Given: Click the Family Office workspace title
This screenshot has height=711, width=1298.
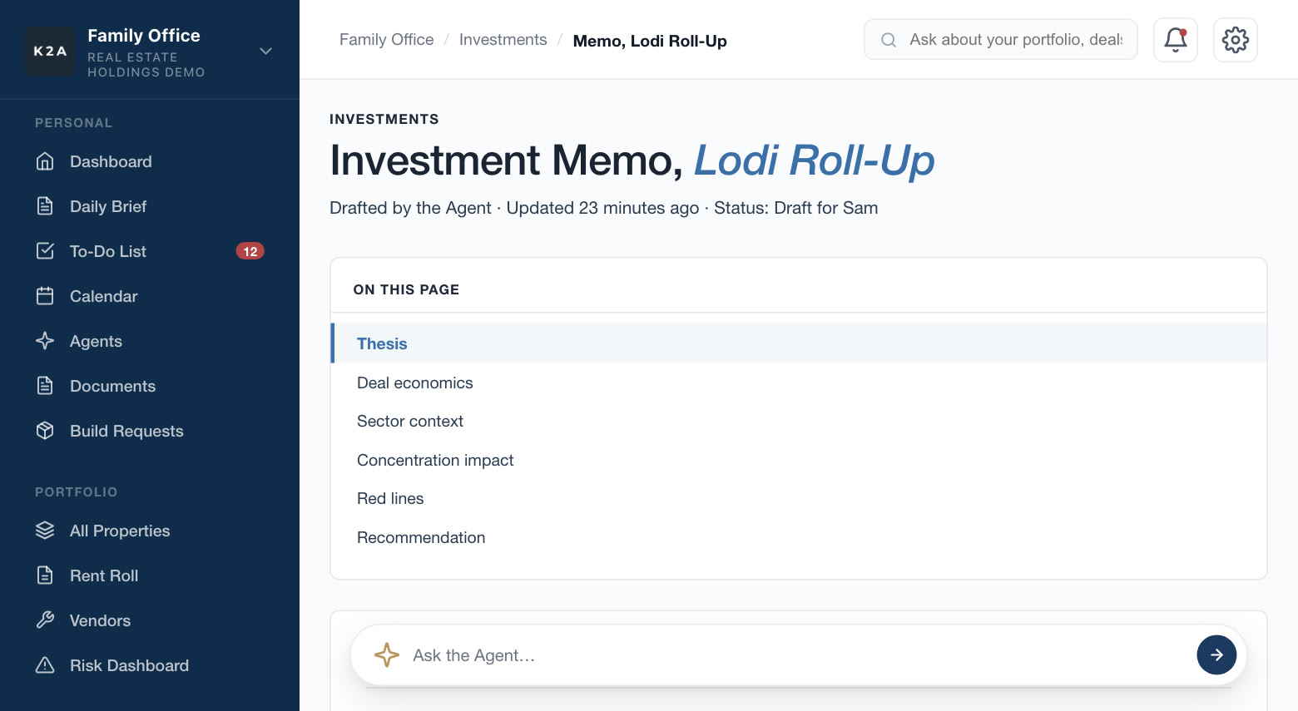Looking at the screenshot, I should [144, 36].
